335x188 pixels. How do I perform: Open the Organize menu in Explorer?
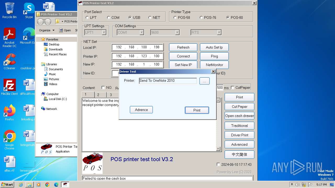[x=47, y=30]
